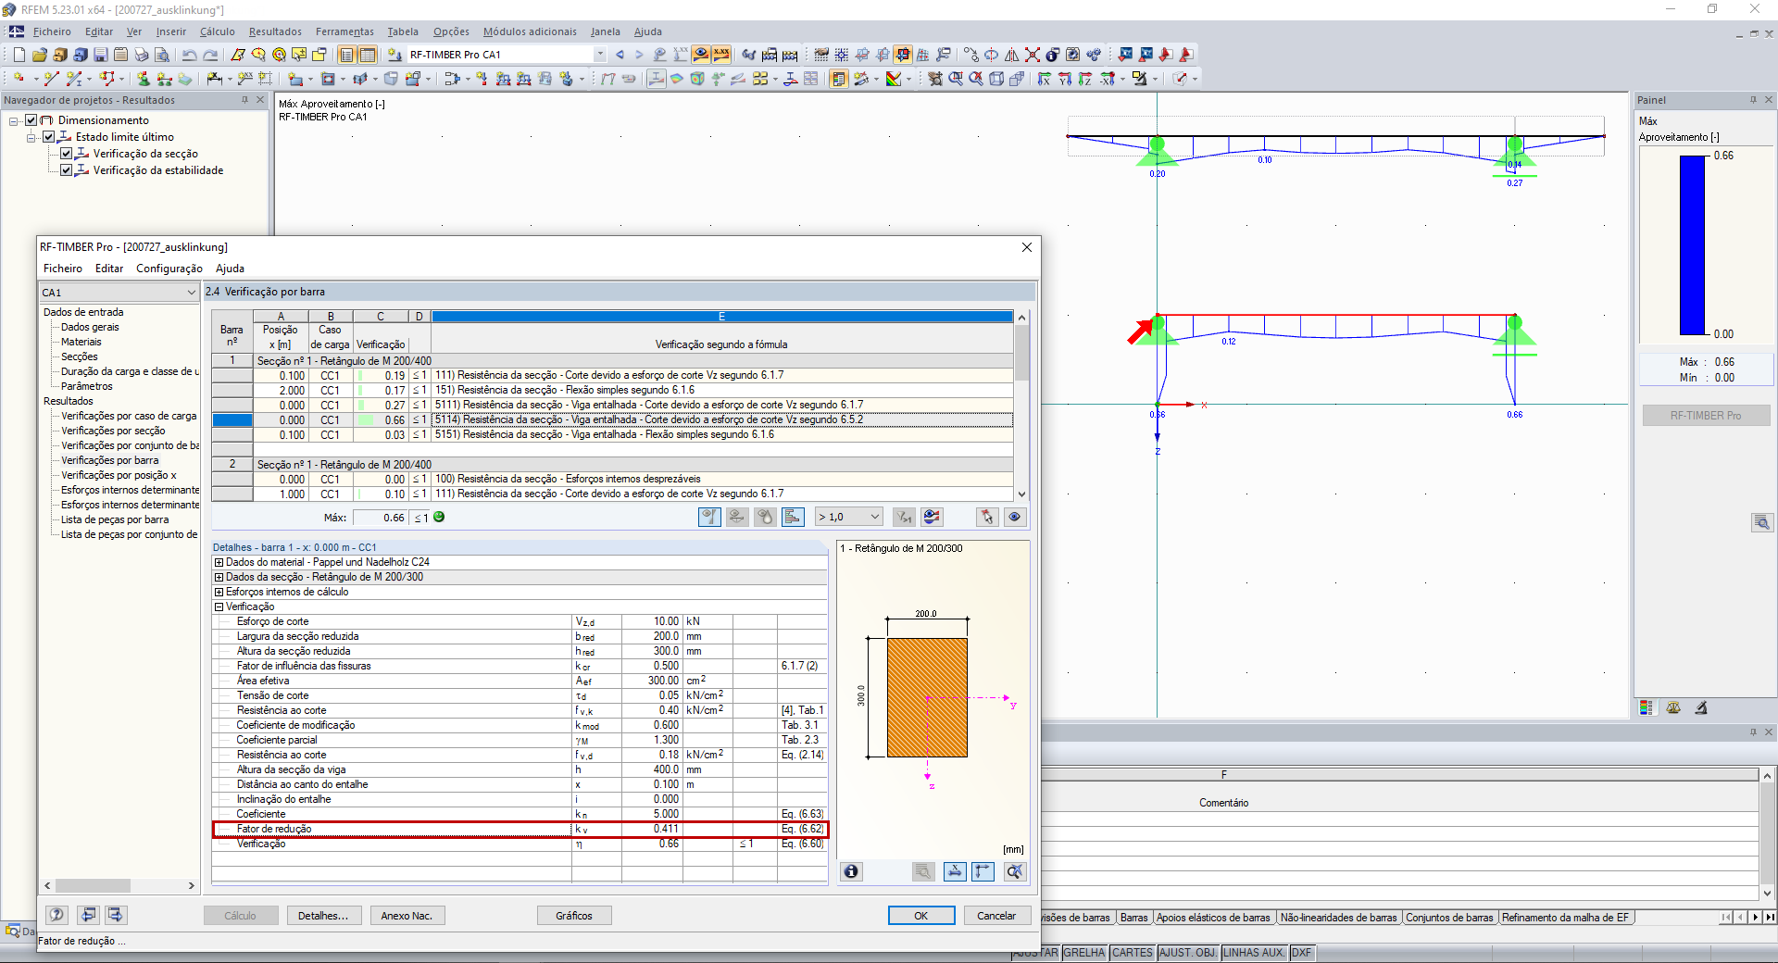Select Verificações por secção in the results tree
Viewport: 1778px width, 963px height.
coord(113,431)
